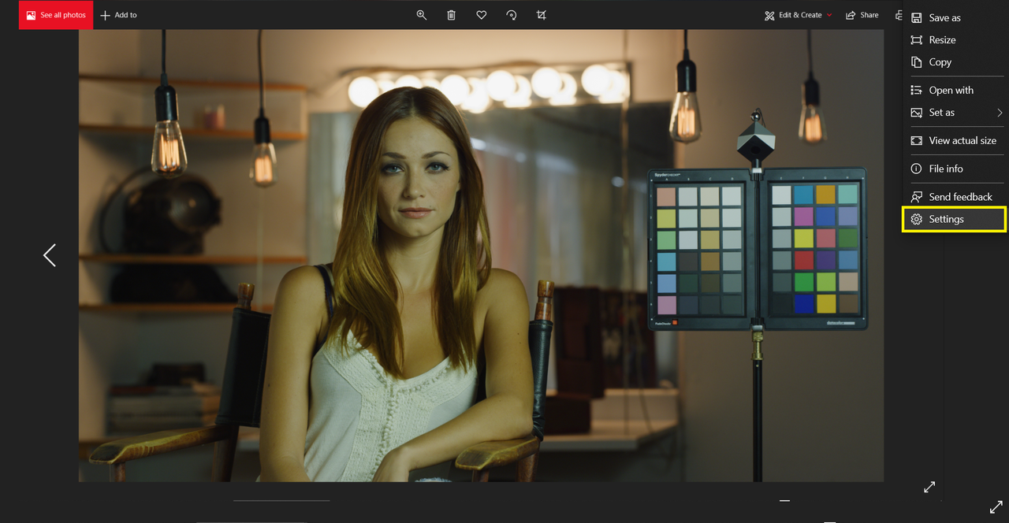
Task: Open the crop tool icon
Action: pos(542,15)
